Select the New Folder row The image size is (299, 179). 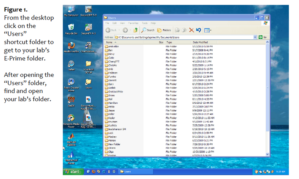pyautogui.click(x=113, y=144)
